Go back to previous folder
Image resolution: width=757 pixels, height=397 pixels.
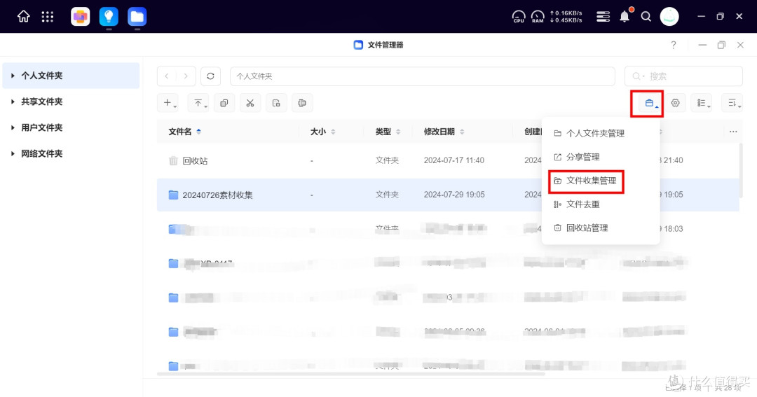click(x=167, y=76)
